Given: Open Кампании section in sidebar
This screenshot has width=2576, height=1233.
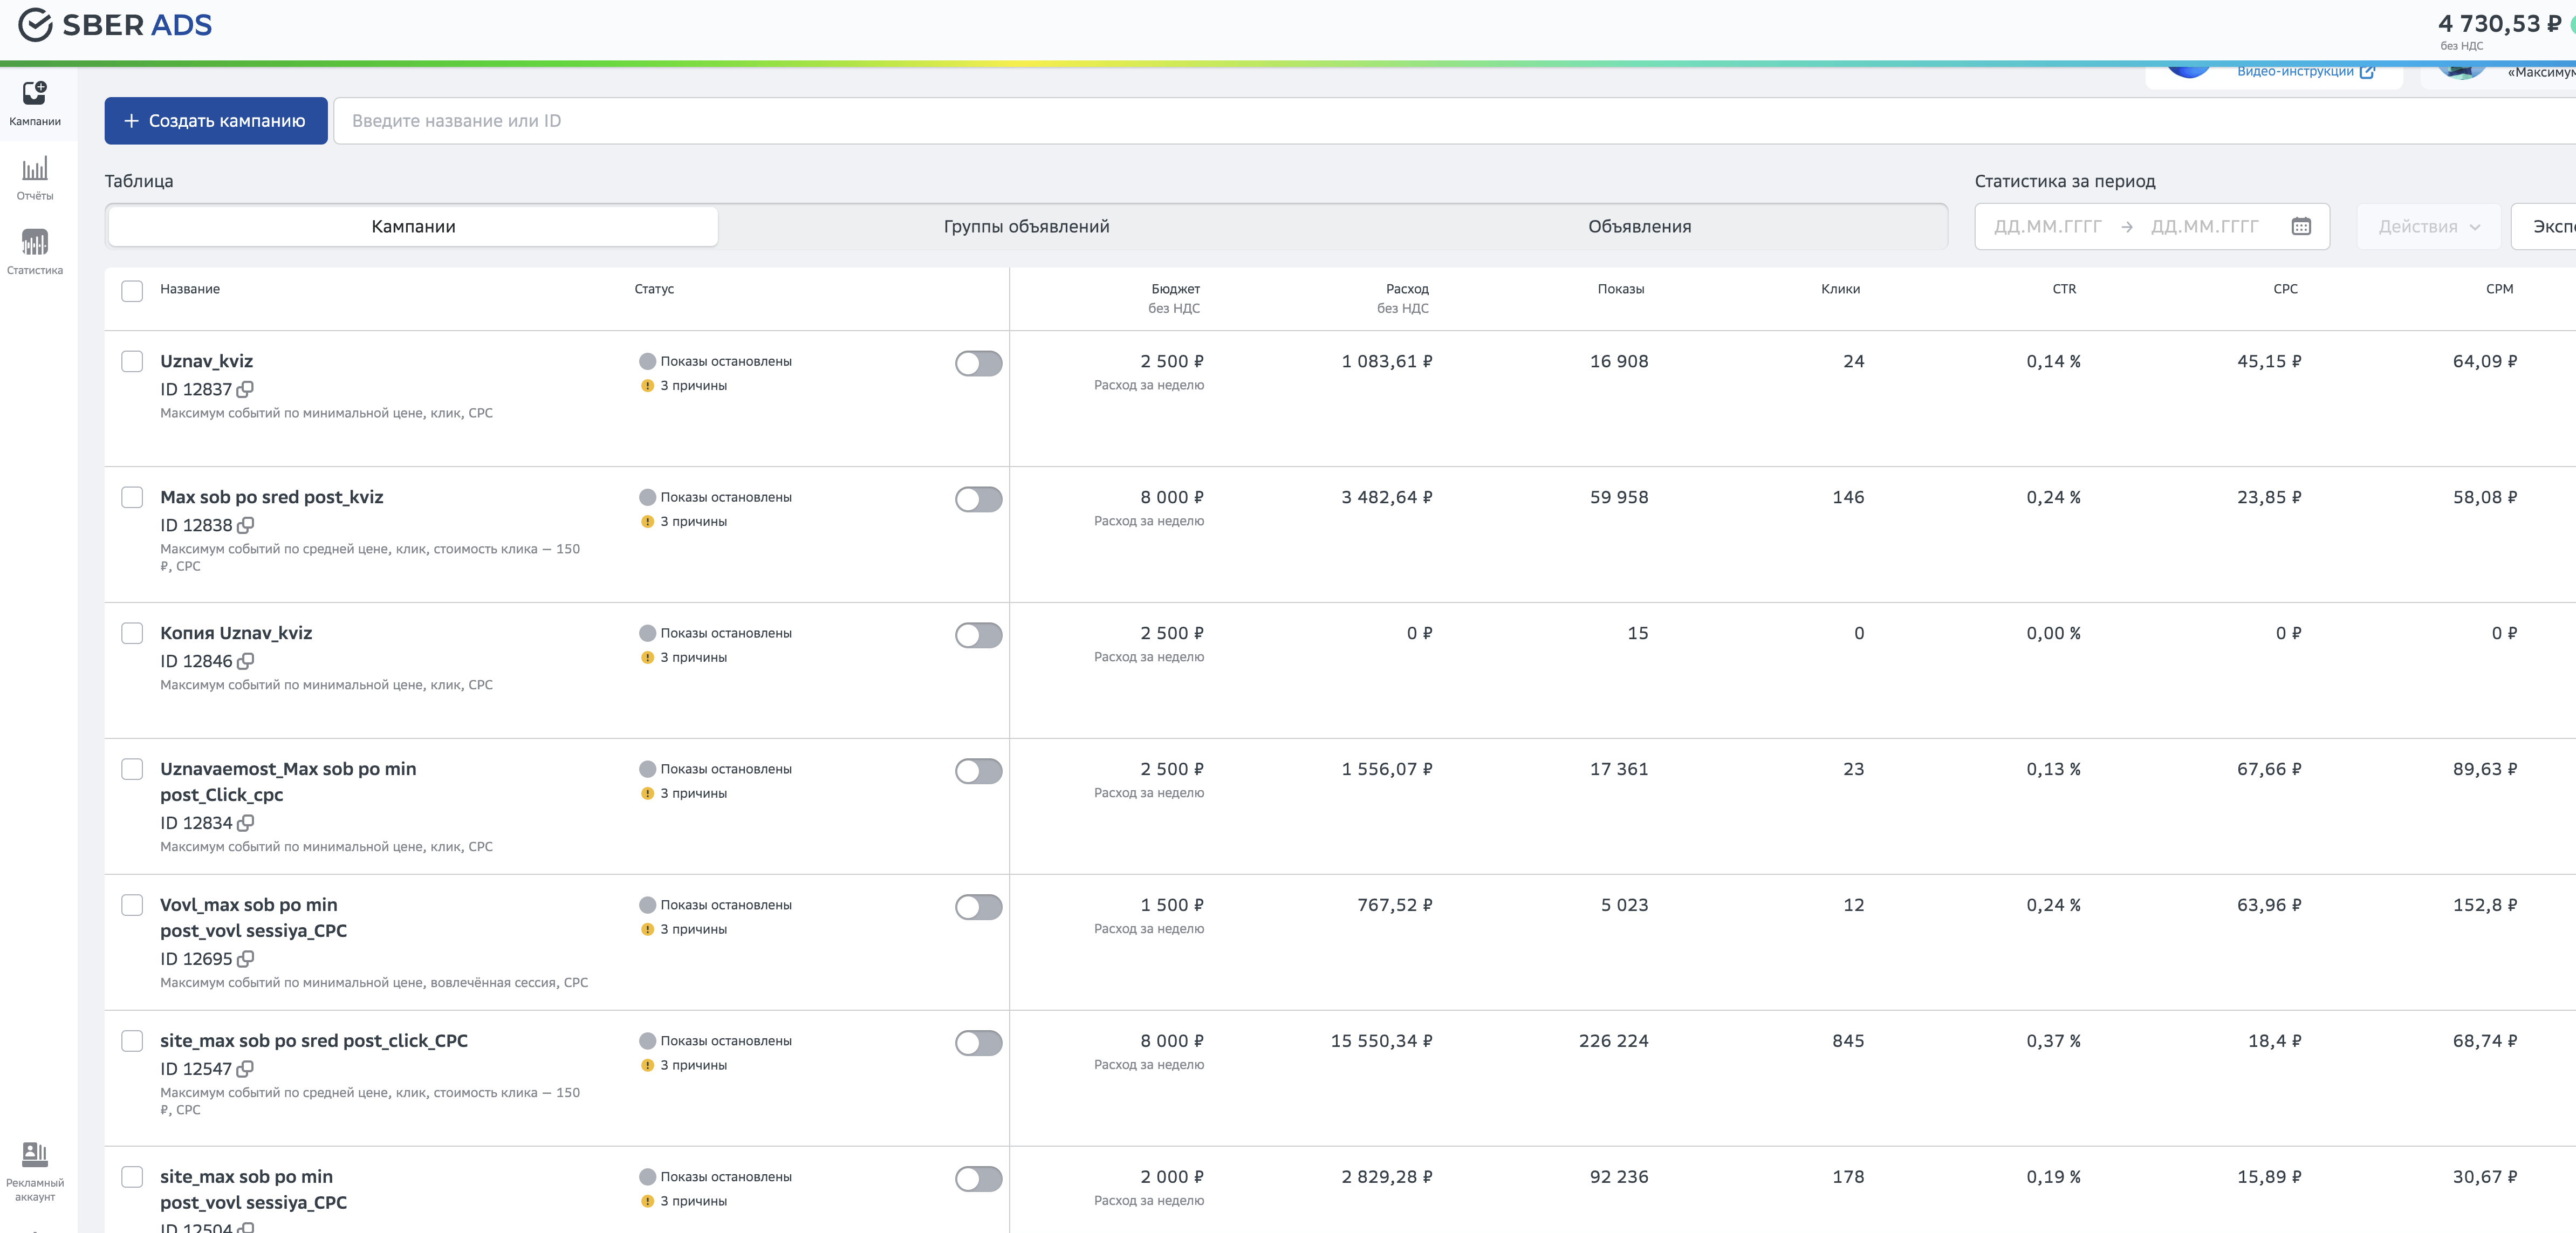Looking at the screenshot, I should pos(35,103).
